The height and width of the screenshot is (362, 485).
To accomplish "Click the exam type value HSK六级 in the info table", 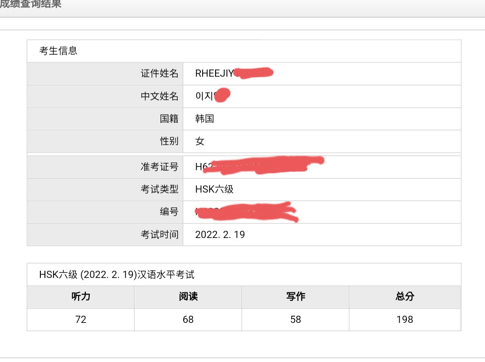I will (x=214, y=190).
